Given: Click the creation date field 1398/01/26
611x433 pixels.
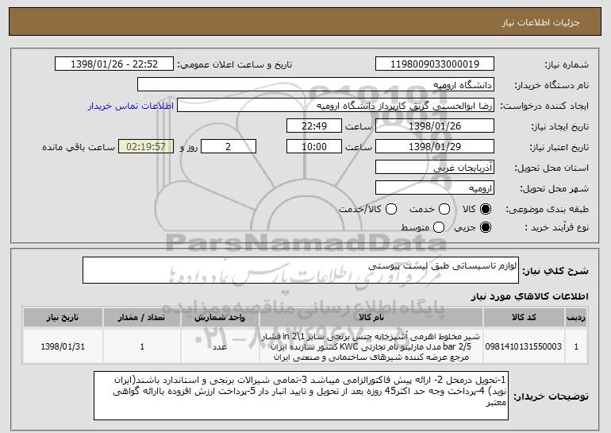Looking at the screenshot, I should coord(435,126).
